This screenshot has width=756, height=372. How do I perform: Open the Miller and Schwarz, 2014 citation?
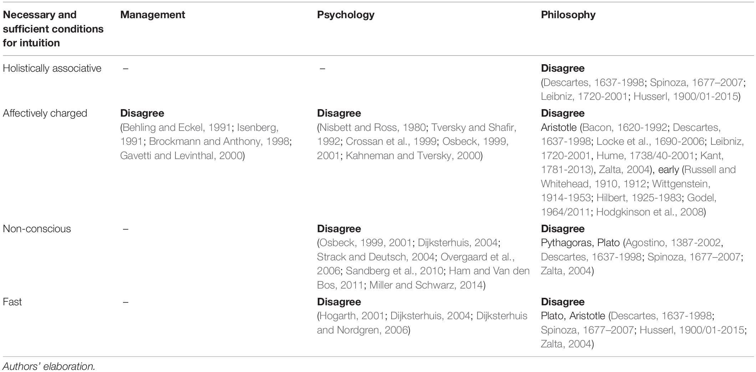pyautogui.click(x=426, y=285)
